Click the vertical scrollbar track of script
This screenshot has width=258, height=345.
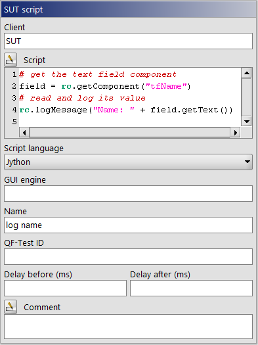(246, 97)
